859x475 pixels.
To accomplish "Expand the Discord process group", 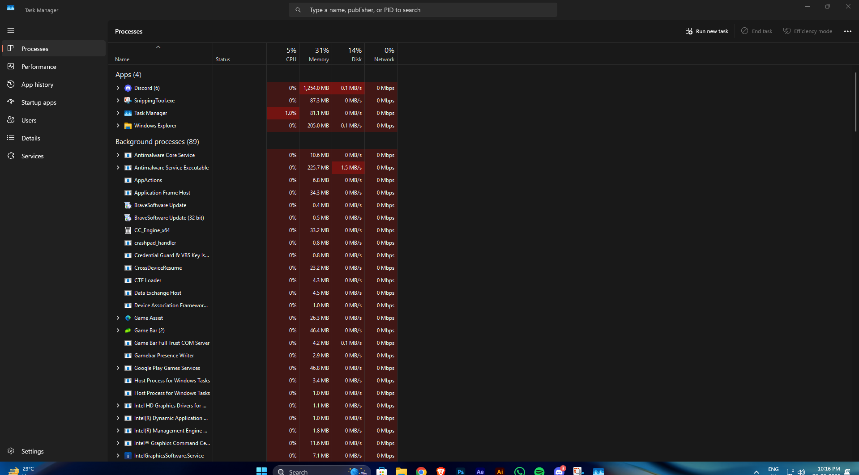I will point(118,88).
